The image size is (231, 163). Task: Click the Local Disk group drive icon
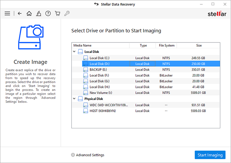[x=80, y=52]
